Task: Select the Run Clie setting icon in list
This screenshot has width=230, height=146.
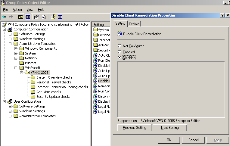Action: pos(95,61)
